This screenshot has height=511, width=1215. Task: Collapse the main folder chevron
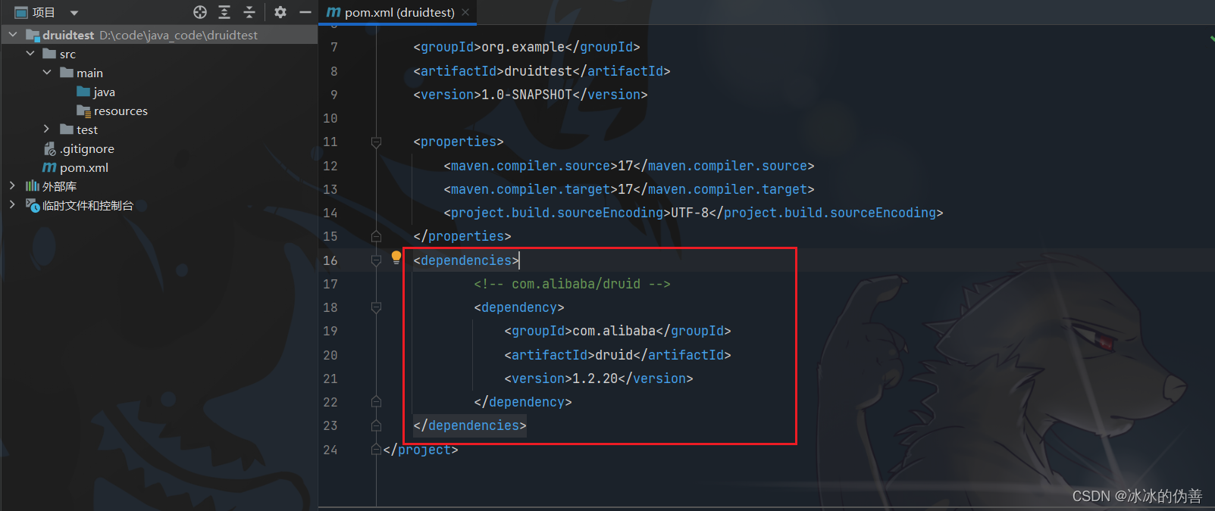[x=47, y=73]
